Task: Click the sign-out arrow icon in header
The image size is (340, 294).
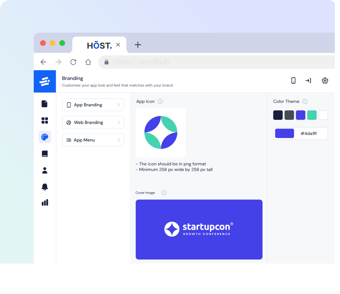Action: click(308, 80)
